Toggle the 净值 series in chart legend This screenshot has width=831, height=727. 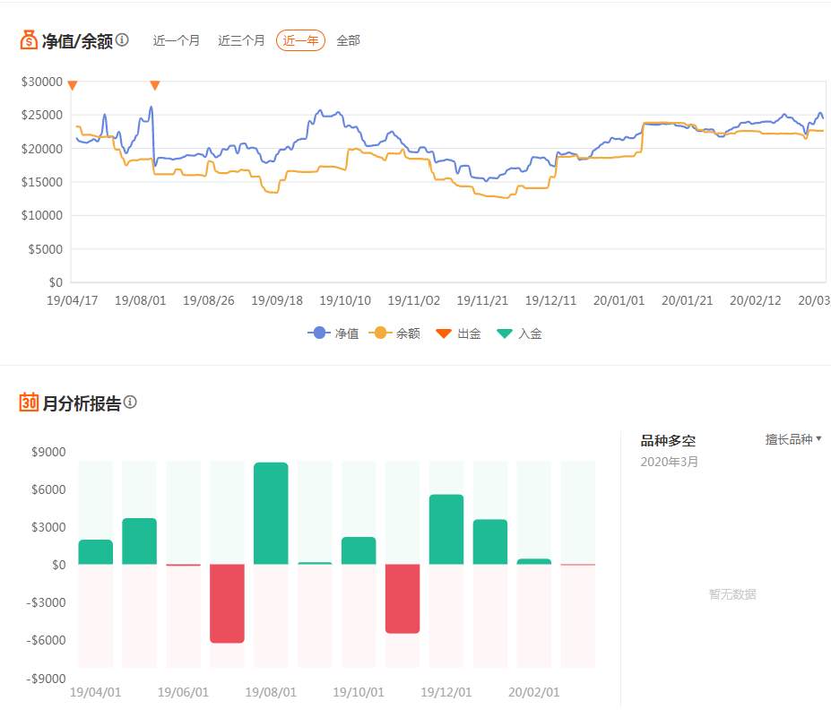pyautogui.click(x=333, y=333)
